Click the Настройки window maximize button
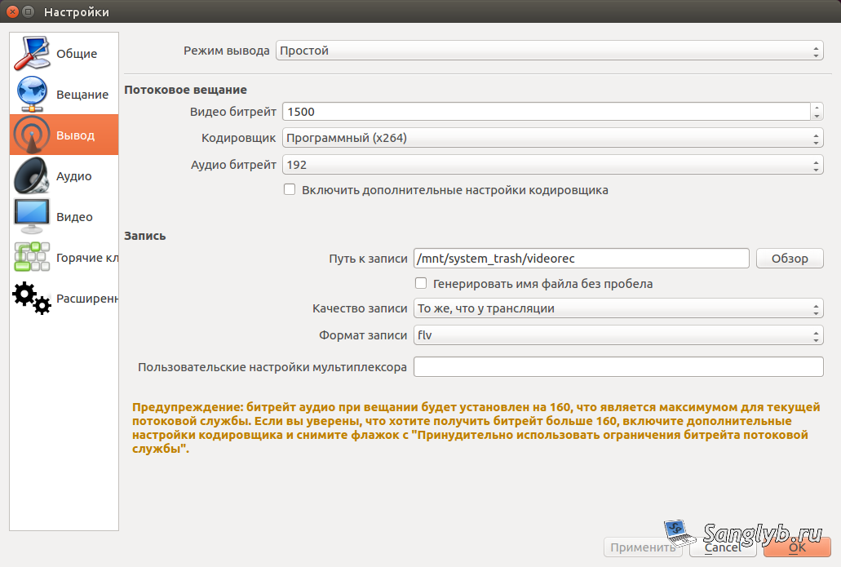Viewport: 841px width, 567px height. tap(29, 11)
